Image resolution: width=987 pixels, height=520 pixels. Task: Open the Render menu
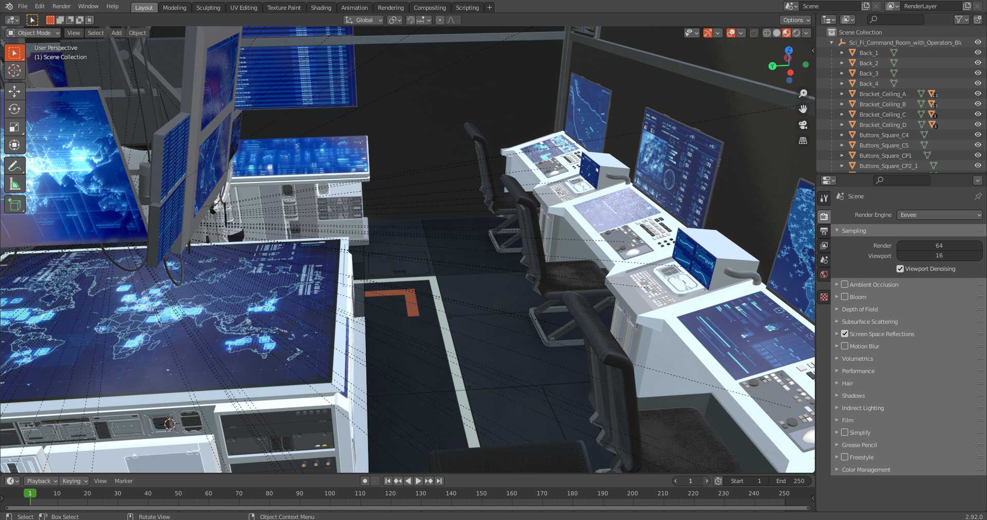61,6
